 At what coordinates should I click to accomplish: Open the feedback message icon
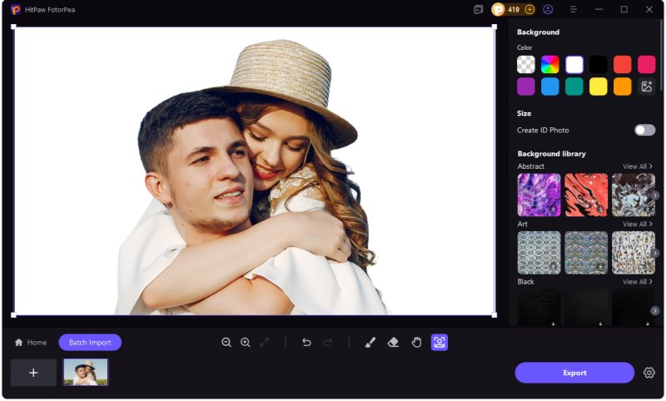click(478, 9)
